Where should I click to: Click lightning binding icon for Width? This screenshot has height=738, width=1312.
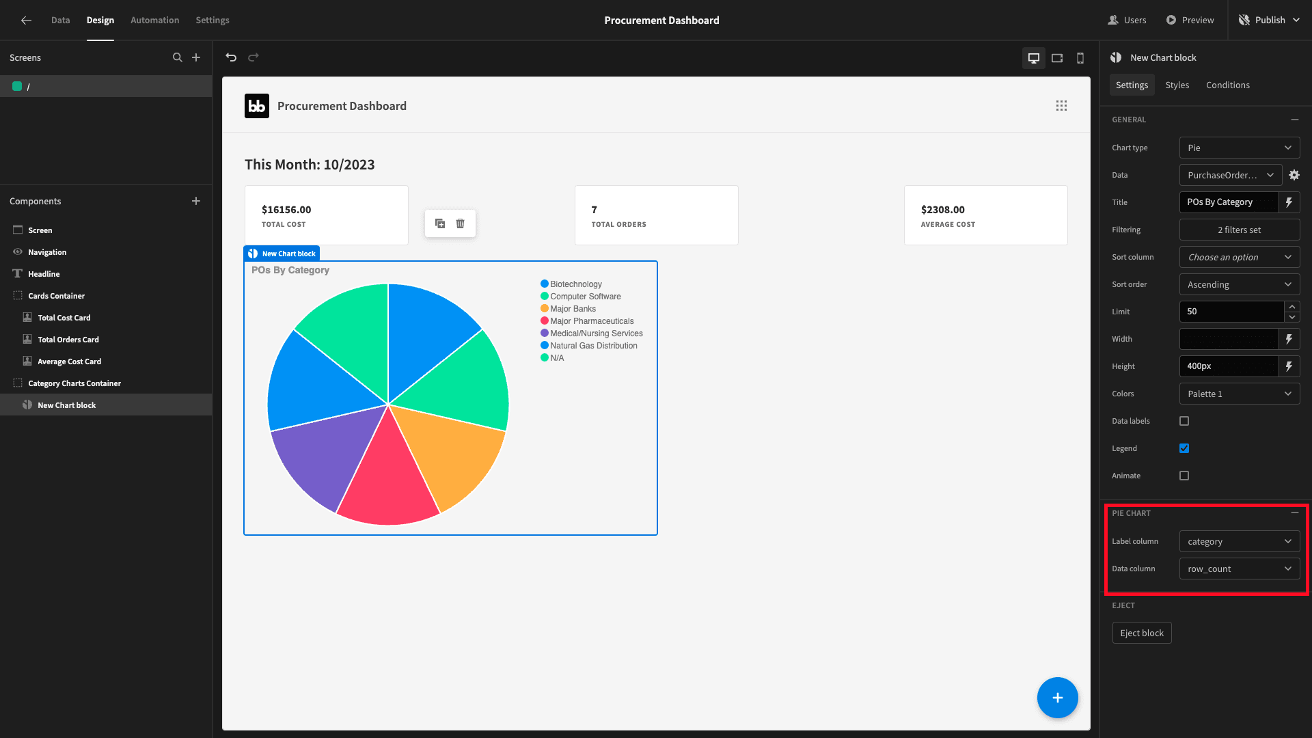click(x=1289, y=339)
